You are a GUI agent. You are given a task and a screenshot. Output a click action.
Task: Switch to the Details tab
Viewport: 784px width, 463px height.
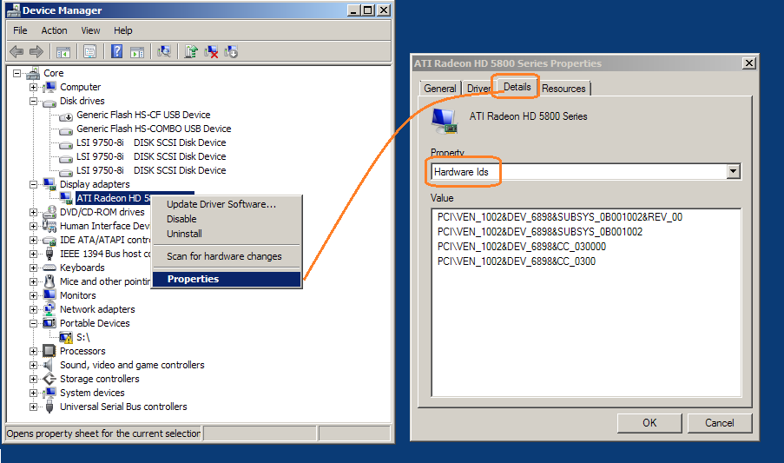pyautogui.click(x=517, y=87)
